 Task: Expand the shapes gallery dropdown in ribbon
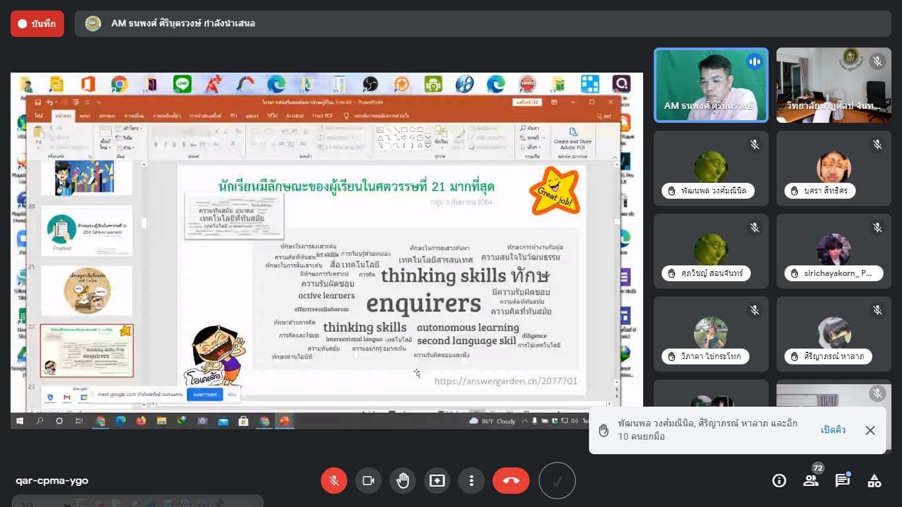pos(428,145)
